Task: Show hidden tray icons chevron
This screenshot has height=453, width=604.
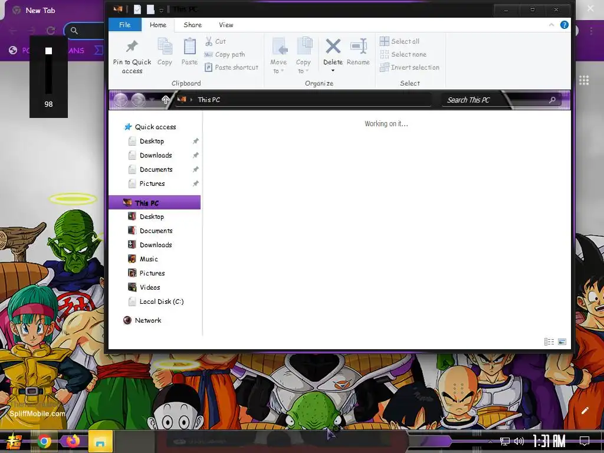Action: pyautogui.click(x=490, y=441)
